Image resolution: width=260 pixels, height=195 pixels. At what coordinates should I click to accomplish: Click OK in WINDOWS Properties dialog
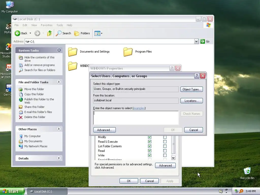coord(129,181)
